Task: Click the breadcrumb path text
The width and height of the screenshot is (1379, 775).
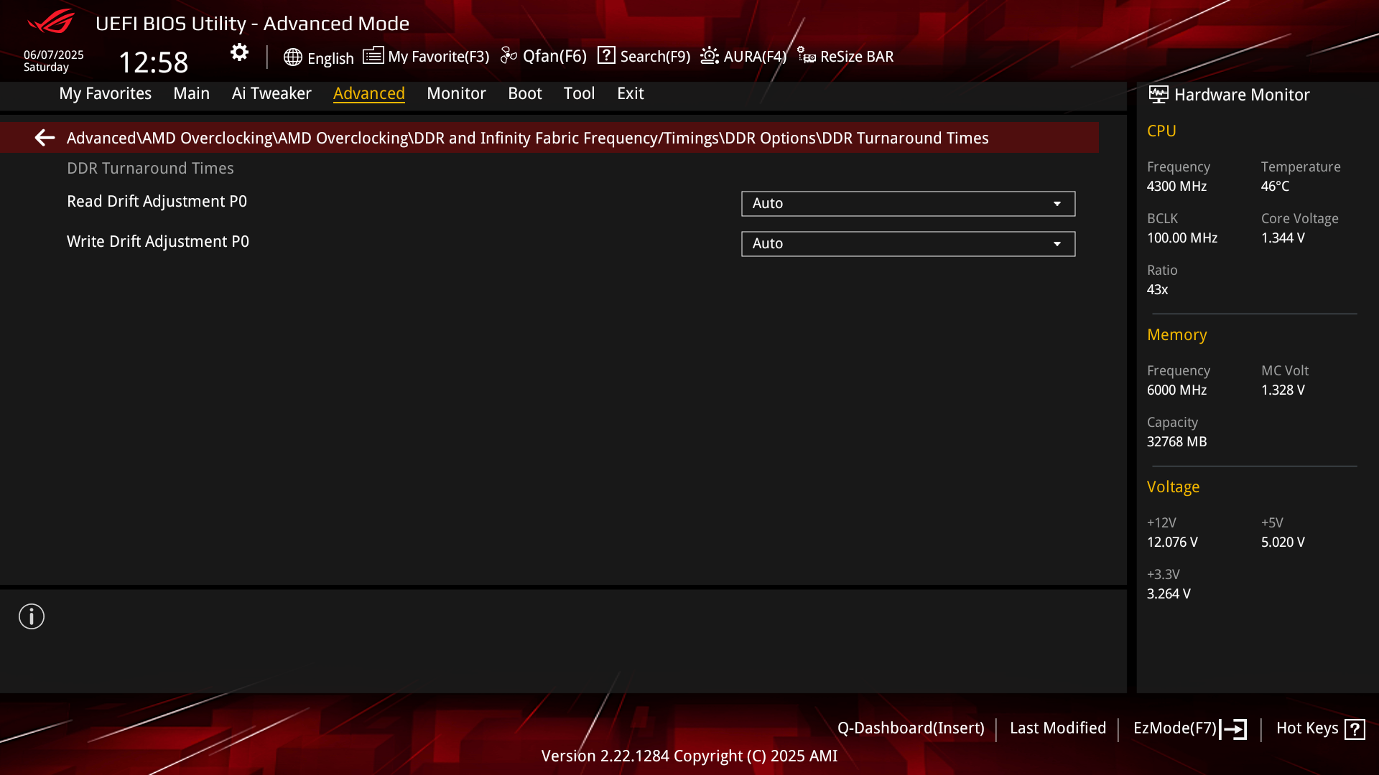Action: coord(527,138)
